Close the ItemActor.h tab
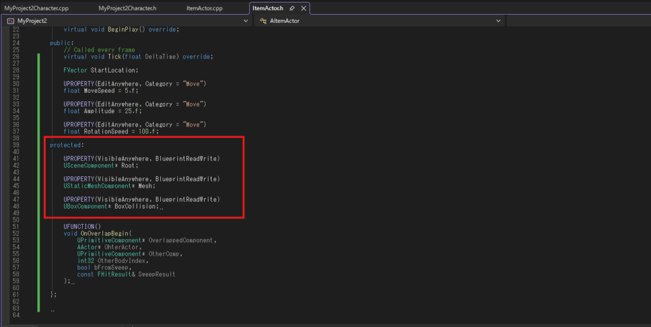This screenshot has width=651, height=327. pos(303,8)
